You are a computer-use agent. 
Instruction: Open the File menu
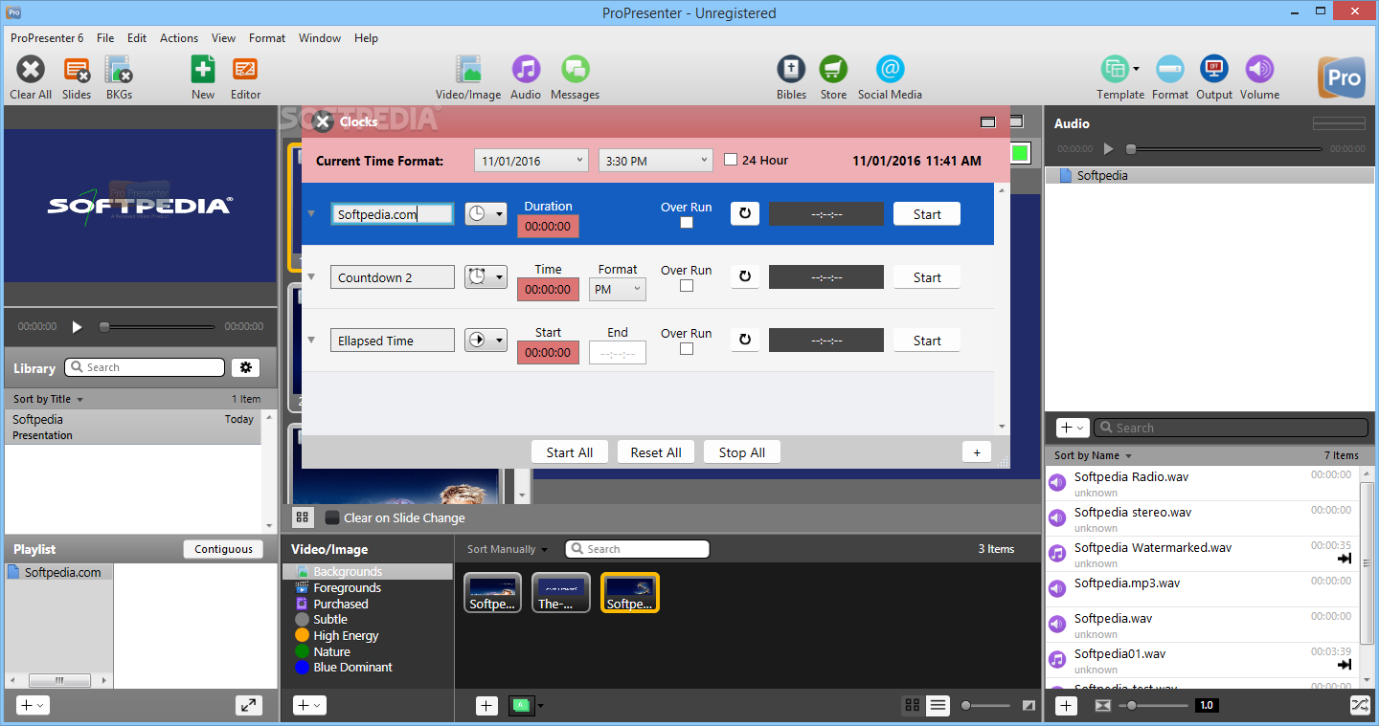(105, 38)
